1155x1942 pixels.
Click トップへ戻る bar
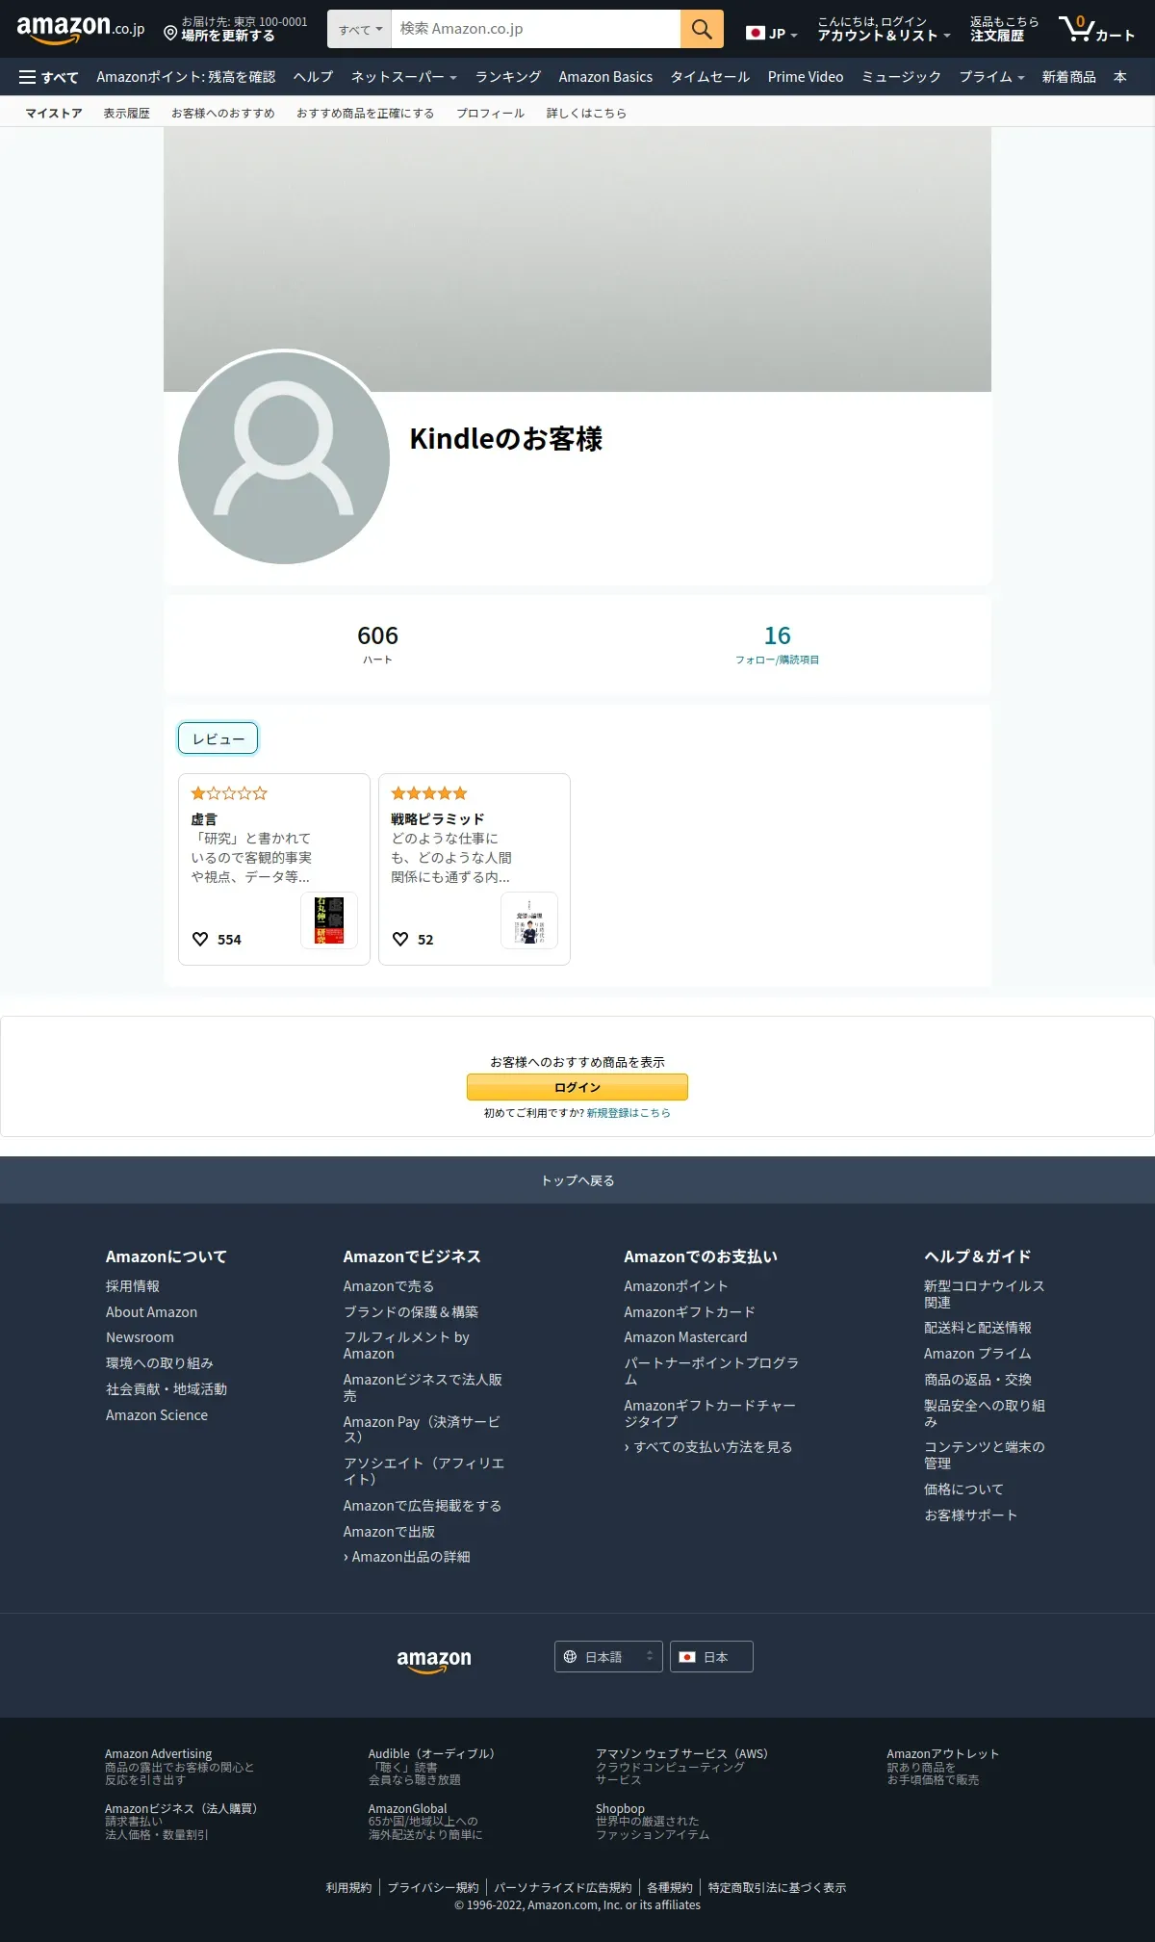tap(577, 1180)
